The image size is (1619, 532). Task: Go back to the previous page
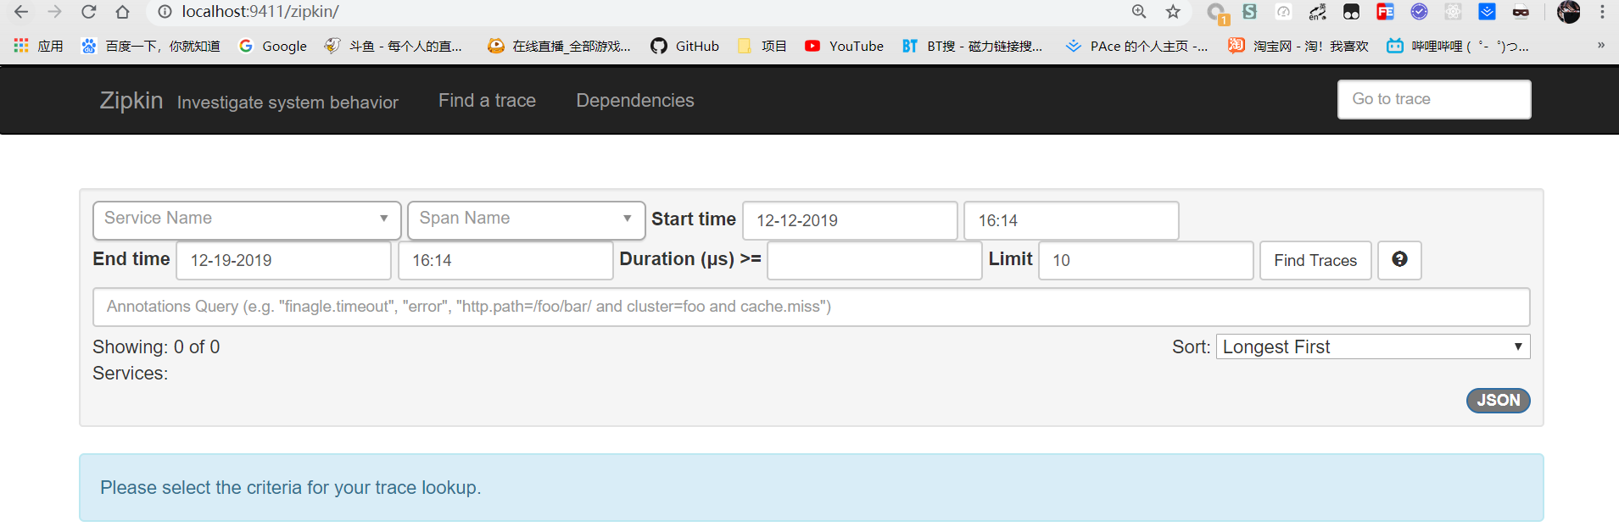pyautogui.click(x=21, y=12)
